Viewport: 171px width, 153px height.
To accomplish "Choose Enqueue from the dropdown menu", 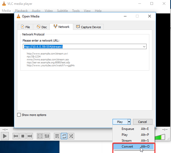I will click(133, 129).
